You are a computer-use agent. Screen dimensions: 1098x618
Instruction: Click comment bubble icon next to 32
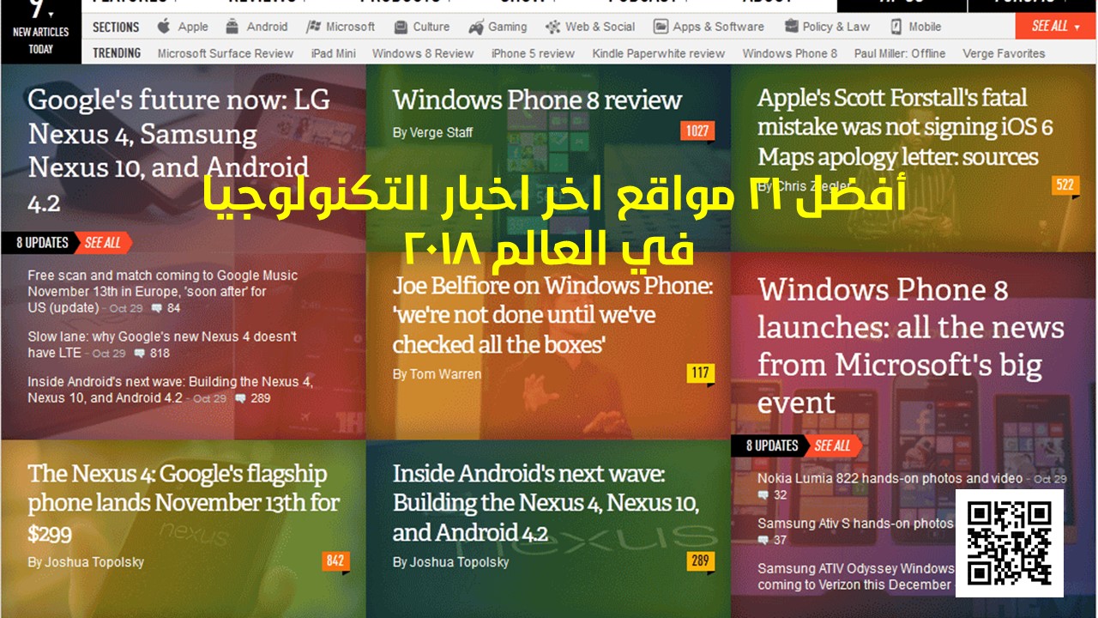coord(763,495)
